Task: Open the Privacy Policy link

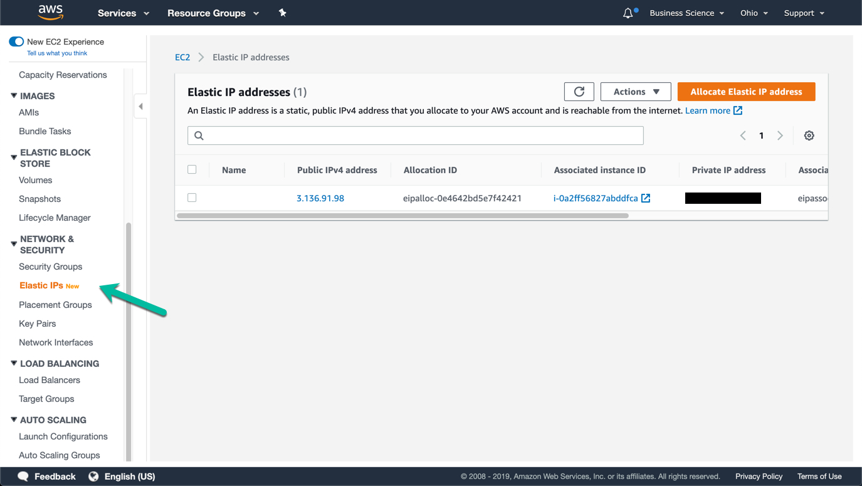Action: click(759, 477)
